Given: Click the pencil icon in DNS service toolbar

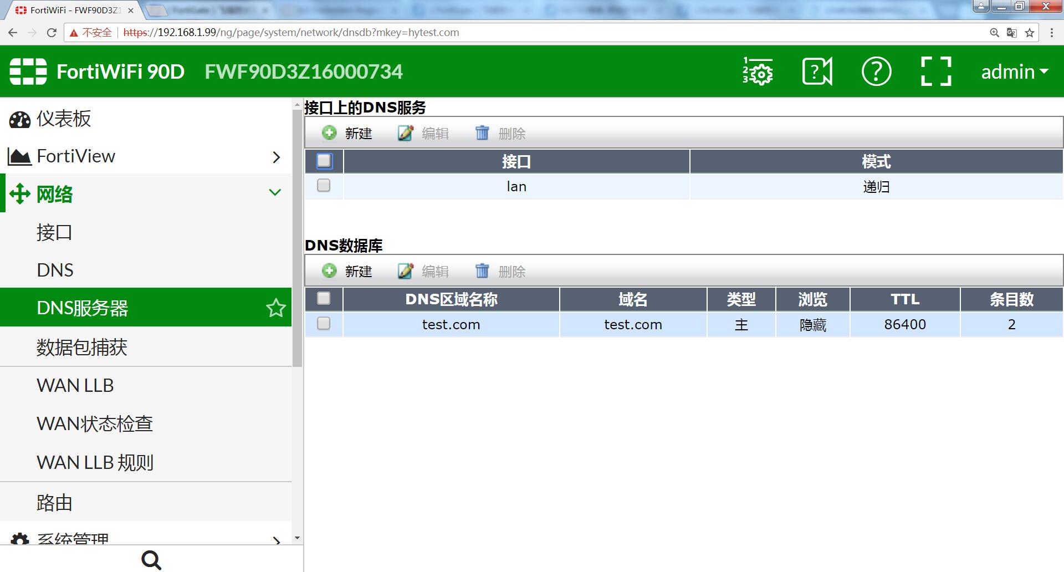Looking at the screenshot, I should pos(405,133).
